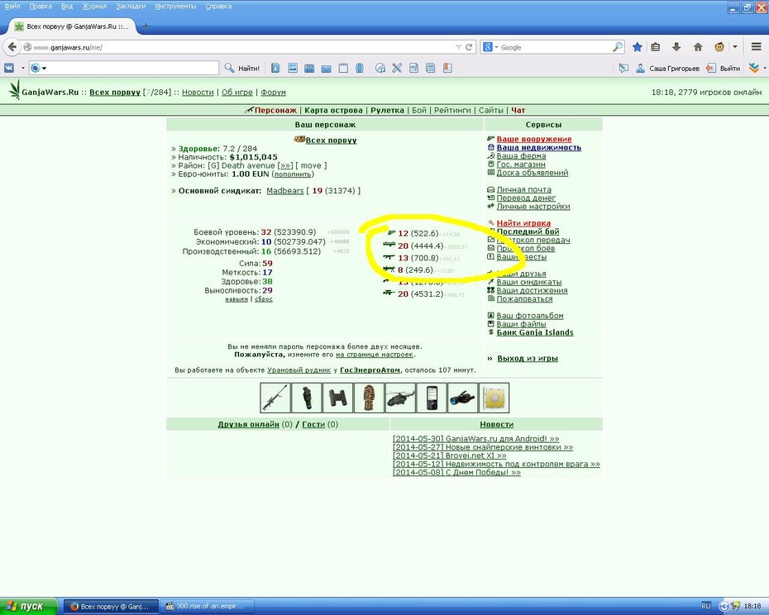The height and width of the screenshot is (615, 769).
Task: Open the Madbears syndicate link
Action: 285,191
